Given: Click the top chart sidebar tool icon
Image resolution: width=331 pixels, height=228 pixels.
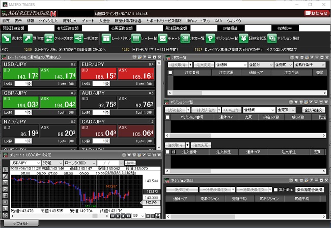Looking at the screenshot, I should pos(5,170).
